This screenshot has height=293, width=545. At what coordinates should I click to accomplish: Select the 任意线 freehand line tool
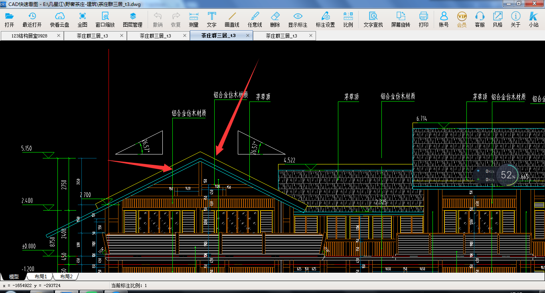click(255, 20)
